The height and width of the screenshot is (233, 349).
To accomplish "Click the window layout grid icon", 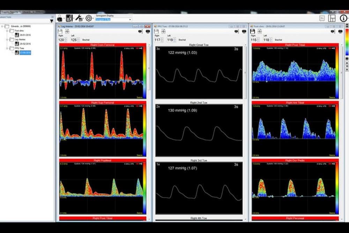I will [x=332, y=18].
